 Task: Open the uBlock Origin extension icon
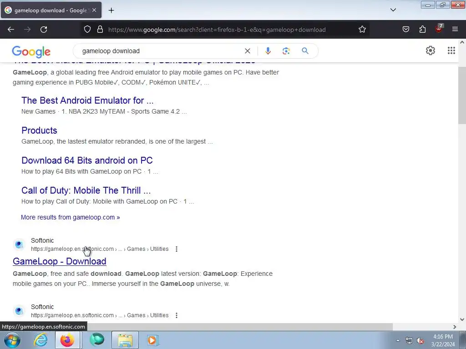tap(439, 29)
